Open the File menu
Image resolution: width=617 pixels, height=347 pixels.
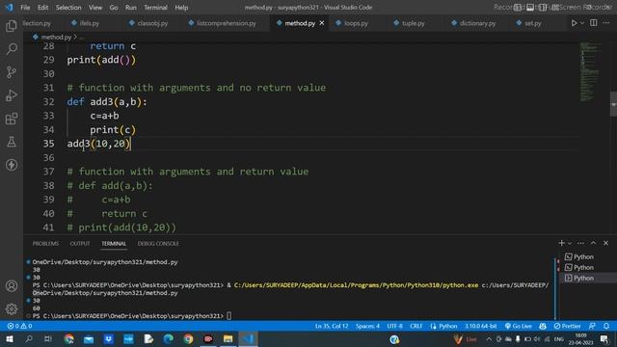click(25, 8)
